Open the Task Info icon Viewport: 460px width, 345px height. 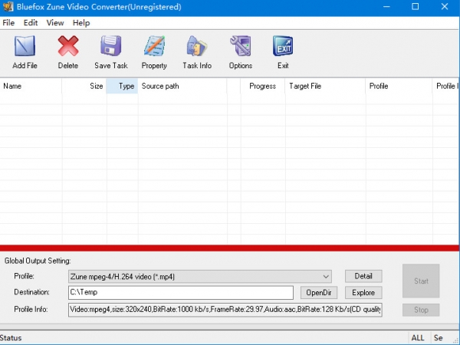point(197,46)
